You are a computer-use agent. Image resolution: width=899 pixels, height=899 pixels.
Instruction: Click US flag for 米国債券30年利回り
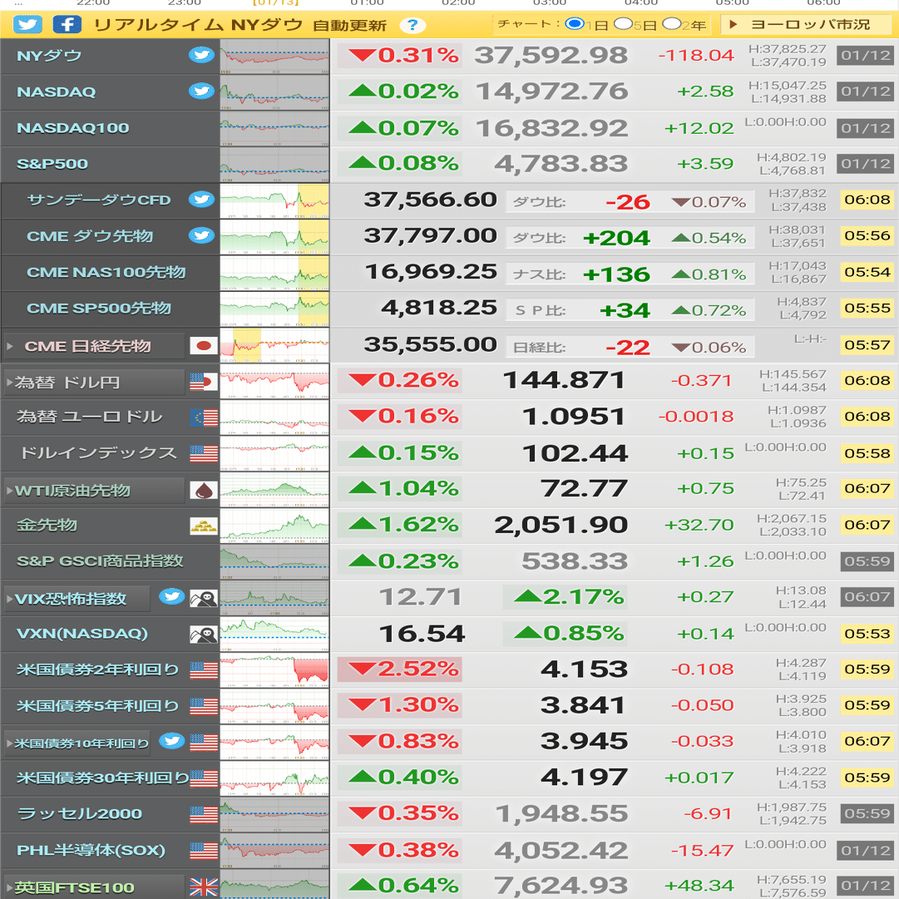point(204,778)
